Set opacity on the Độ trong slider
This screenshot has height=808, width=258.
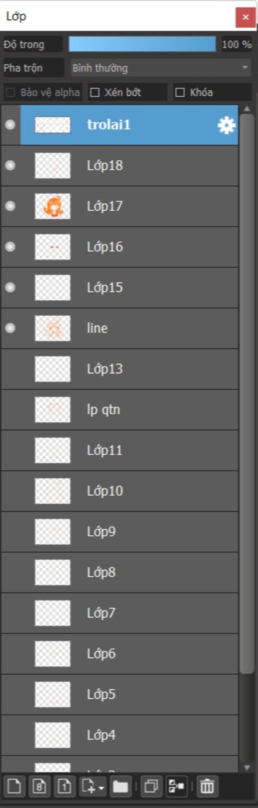(142, 44)
